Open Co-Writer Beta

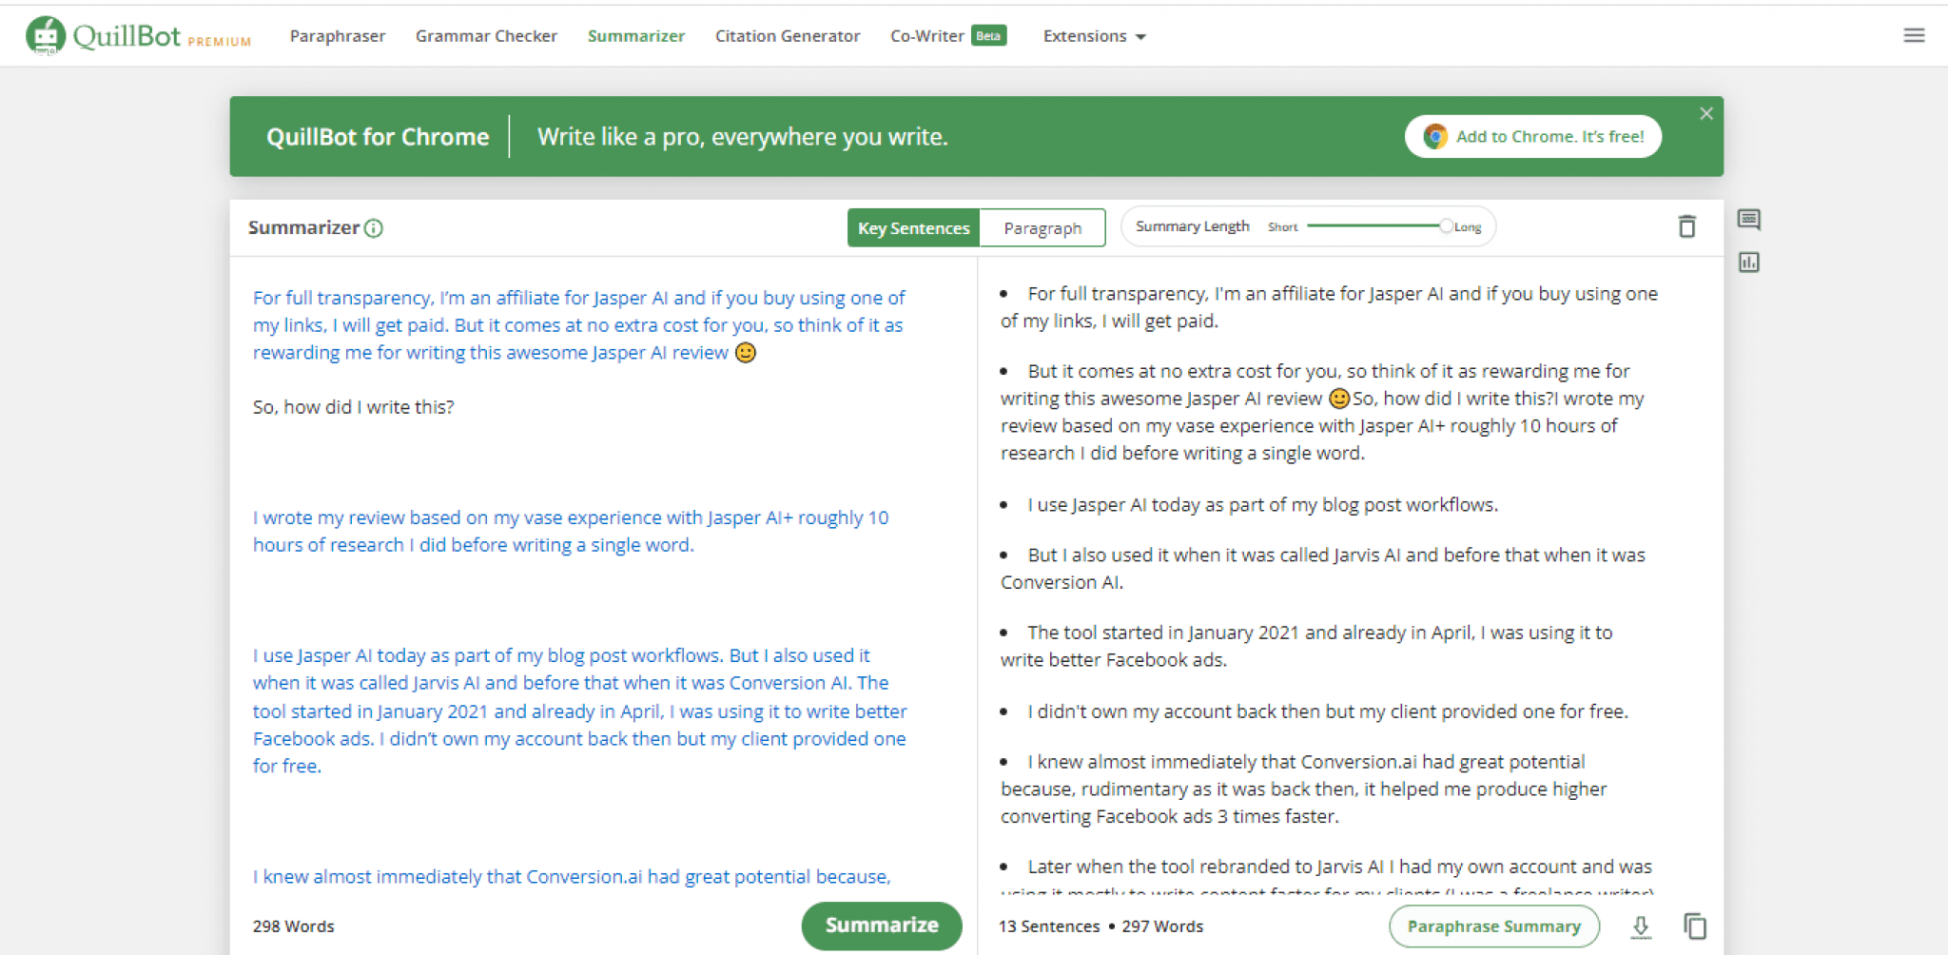(x=947, y=36)
